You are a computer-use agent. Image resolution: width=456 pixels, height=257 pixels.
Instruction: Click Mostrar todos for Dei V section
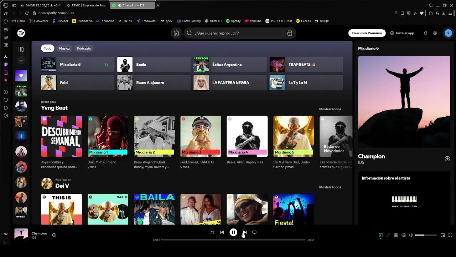[x=330, y=187]
